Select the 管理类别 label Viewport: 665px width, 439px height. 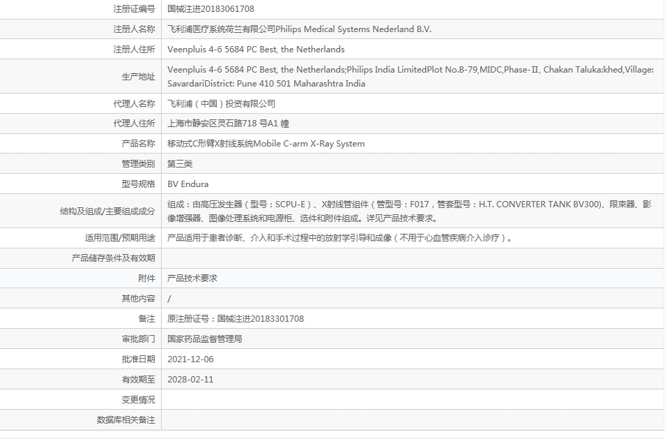tap(138, 164)
